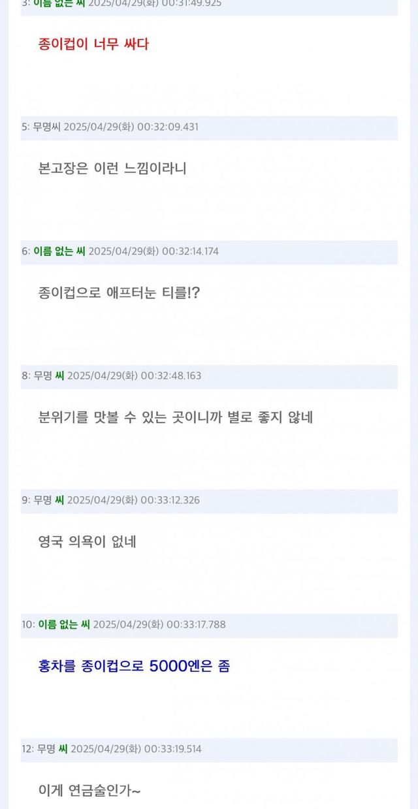The height and width of the screenshot is (809, 418).
Task: Click the blue comment "홍차를 종이컵으로 5000엔은 좀"
Action: click(x=134, y=667)
